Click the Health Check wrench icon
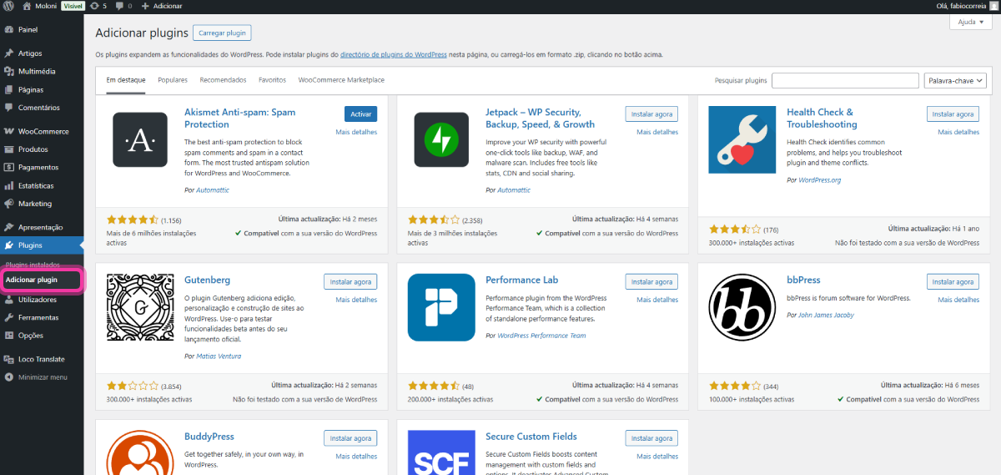This screenshot has width=1001, height=475. coord(742,140)
